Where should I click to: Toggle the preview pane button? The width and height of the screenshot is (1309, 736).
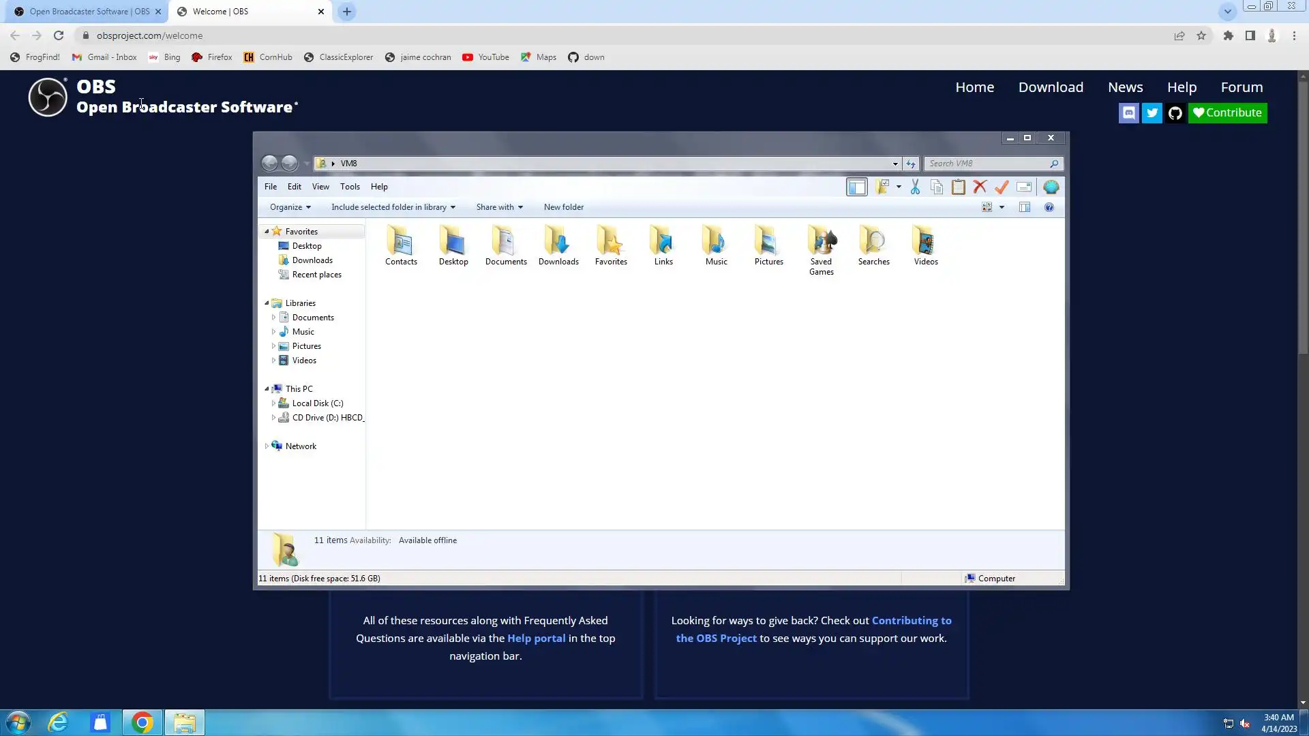(x=1025, y=207)
